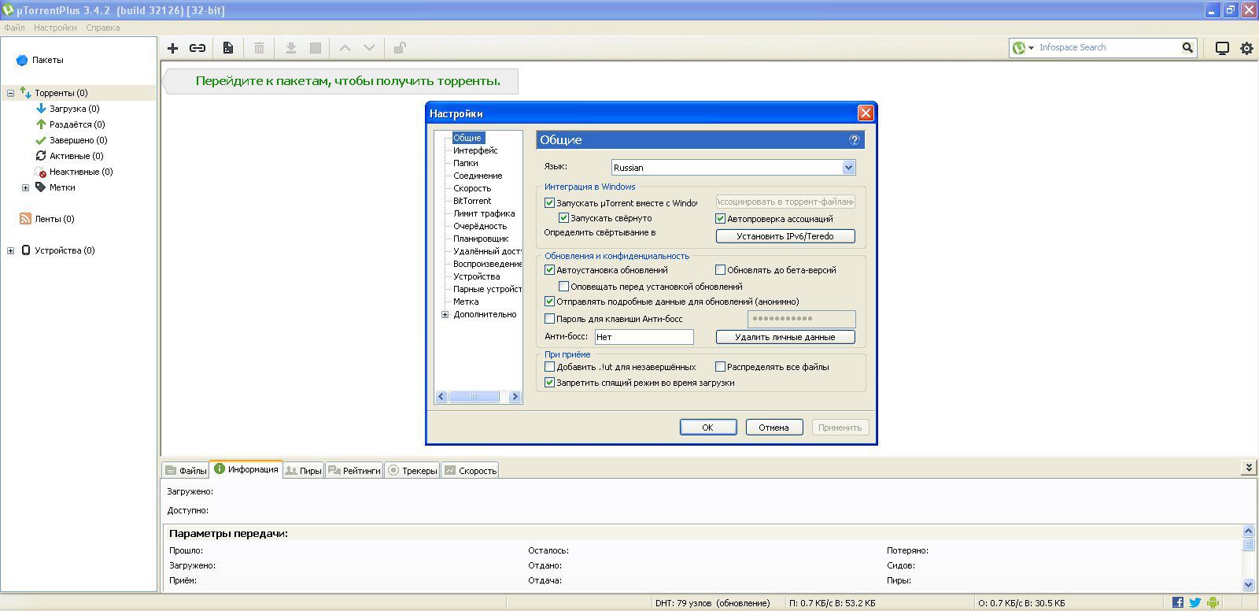Enable Обновлять до бета-версий checkbox
1259x611 pixels.
tap(720, 270)
